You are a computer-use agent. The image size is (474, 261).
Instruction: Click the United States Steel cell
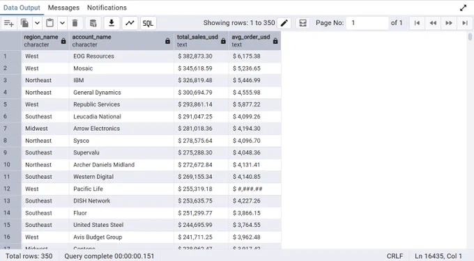coord(122,225)
